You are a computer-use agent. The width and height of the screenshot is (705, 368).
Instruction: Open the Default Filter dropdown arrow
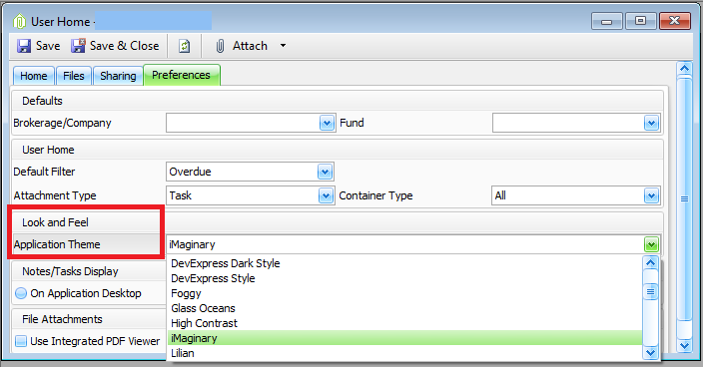[325, 172]
